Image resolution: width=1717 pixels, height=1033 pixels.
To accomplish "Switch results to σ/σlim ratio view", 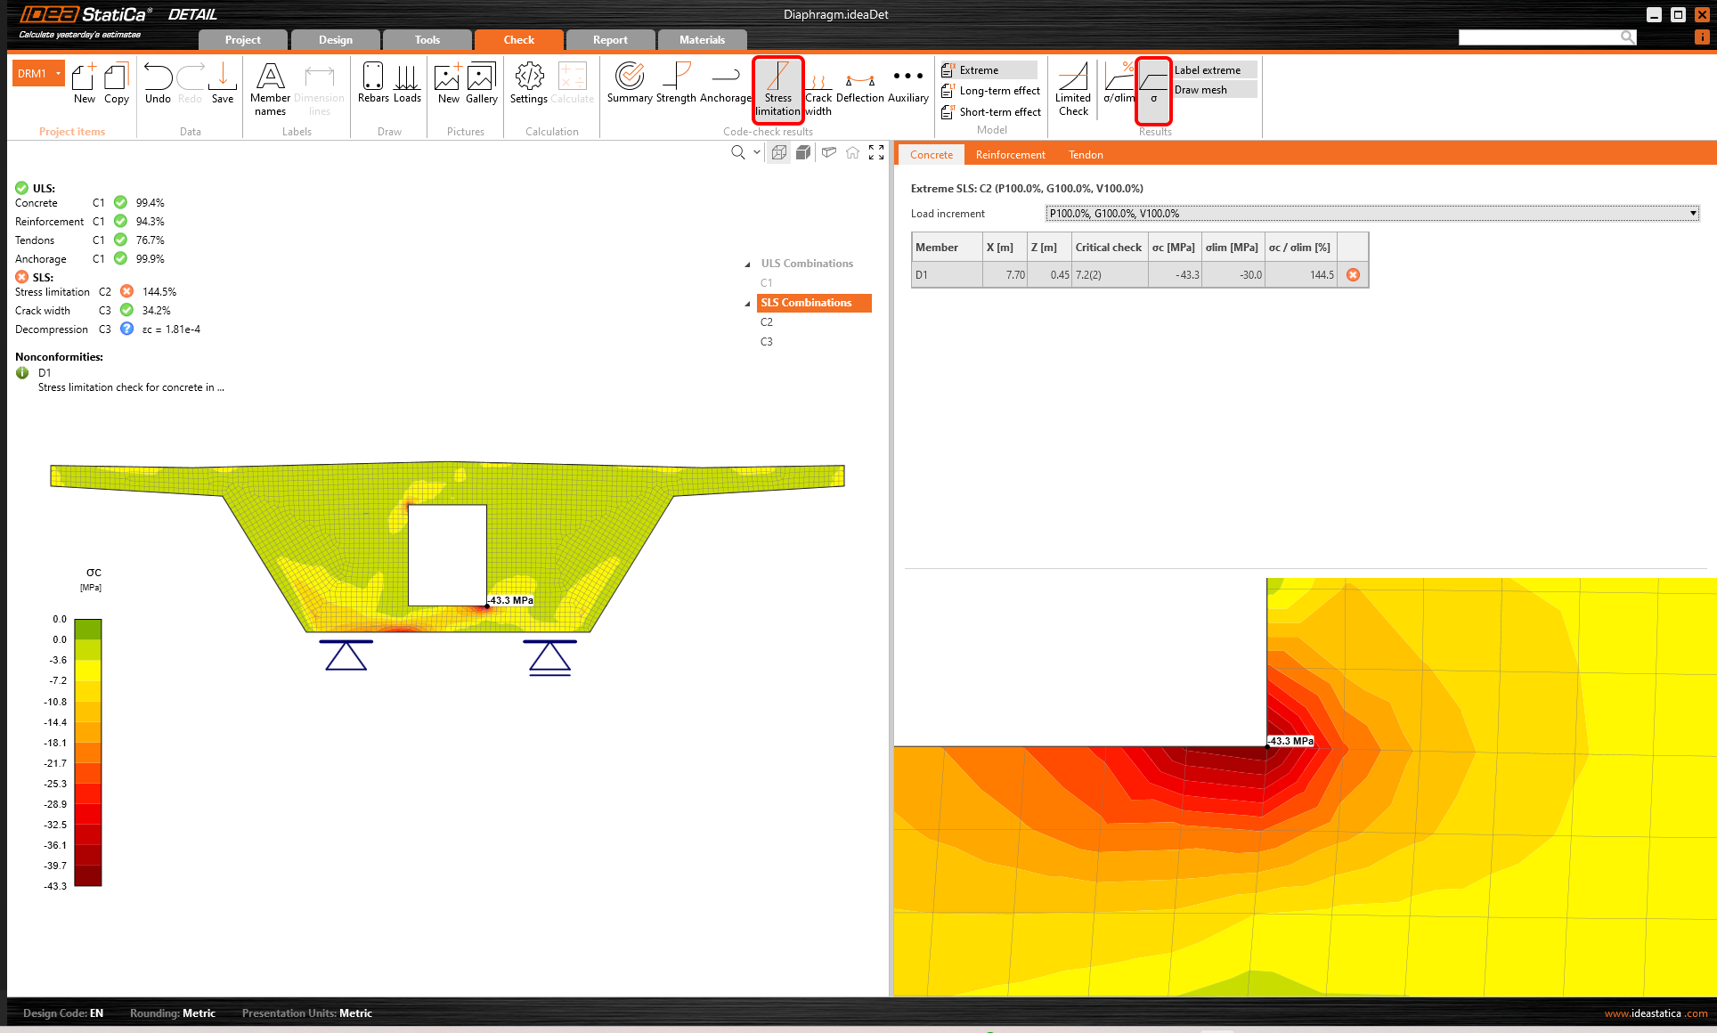I will 1119,84.
